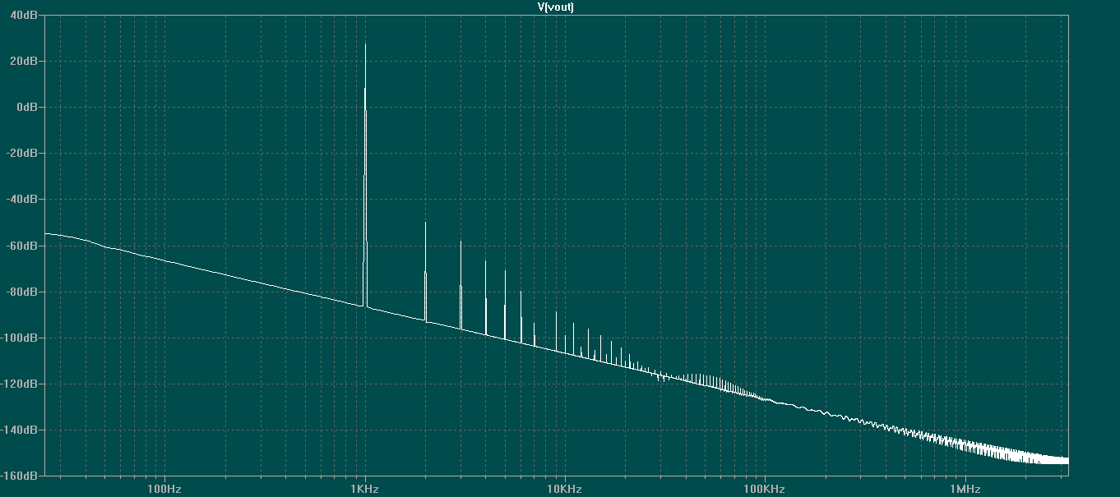The width and height of the screenshot is (1120, 497).
Task: Click the 100Hz frequency axis label
Action: (164, 489)
